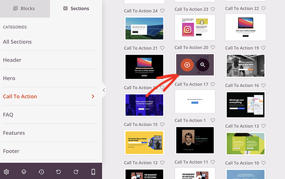Image resolution: width=285 pixels, height=179 pixels.
Task: Collapse the left sidebar panel arrow
Action: click(104, 90)
